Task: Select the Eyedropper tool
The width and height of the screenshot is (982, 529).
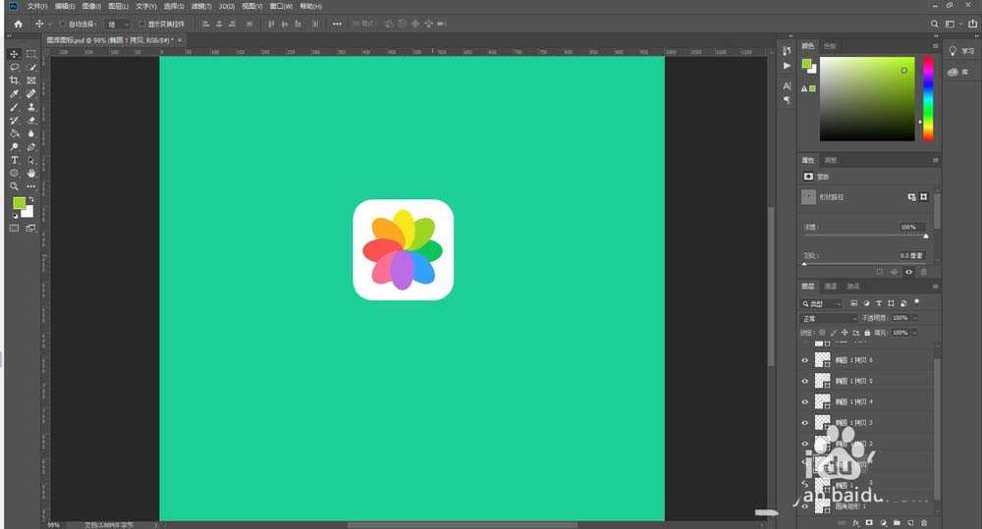Action: [15, 94]
